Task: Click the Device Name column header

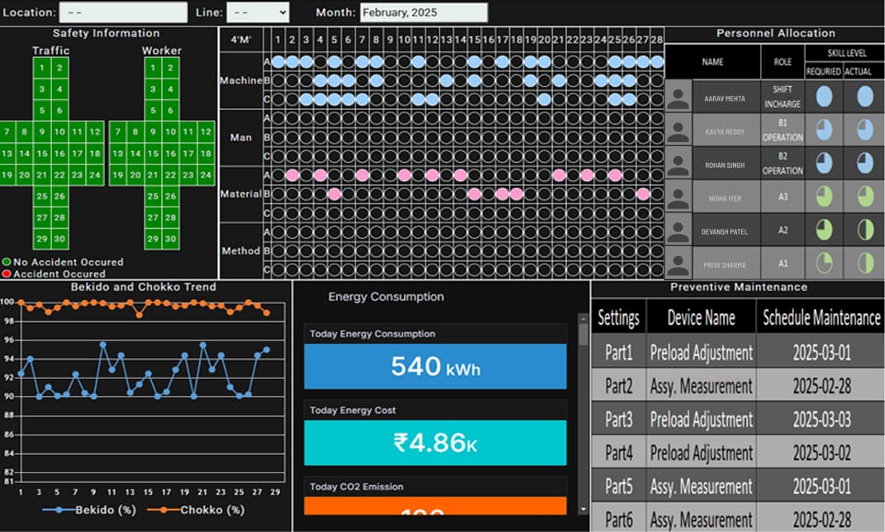Action: (x=701, y=317)
